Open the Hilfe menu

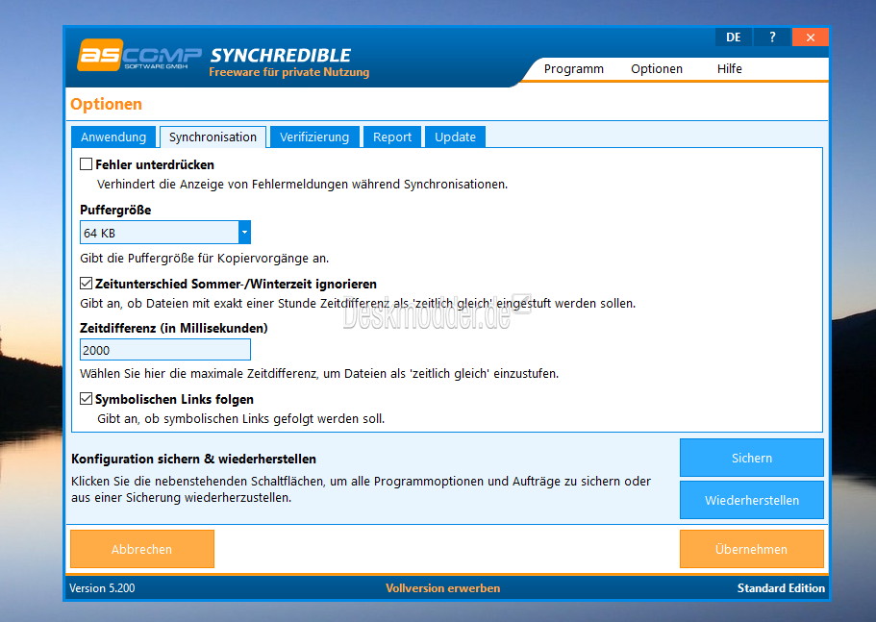click(x=729, y=68)
